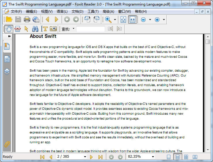The width and height of the screenshot is (213, 162).
Task: Click the 82.35% zoom value field
Action: 139,157
